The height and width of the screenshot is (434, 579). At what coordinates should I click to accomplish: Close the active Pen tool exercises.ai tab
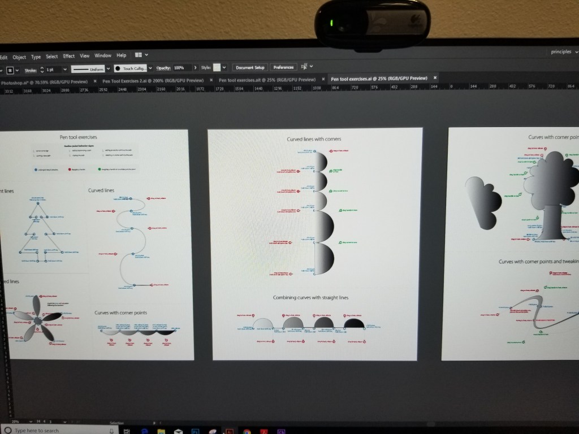(x=434, y=78)
